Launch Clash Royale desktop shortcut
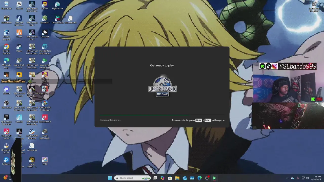 pyautogui.click(x=45, y=90)
